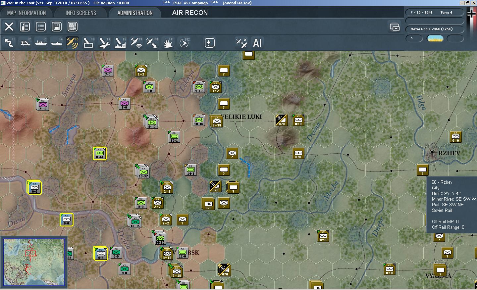Select the pink unit counter labeled 7-0
Image resolution: width=477 pixels, height=290 pixels.
(108, 71)
